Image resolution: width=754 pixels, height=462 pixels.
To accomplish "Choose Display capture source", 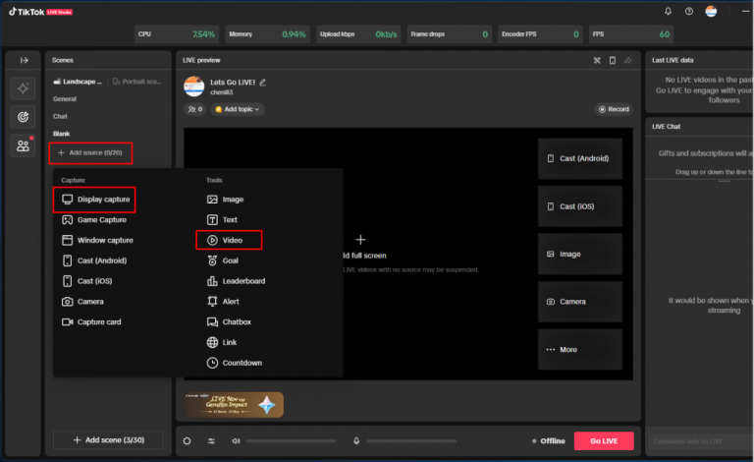I will (x=94, y=200).
